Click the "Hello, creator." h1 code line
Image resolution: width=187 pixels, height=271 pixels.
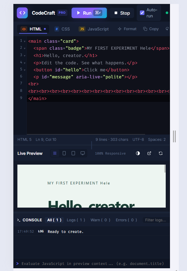[65, 56]
